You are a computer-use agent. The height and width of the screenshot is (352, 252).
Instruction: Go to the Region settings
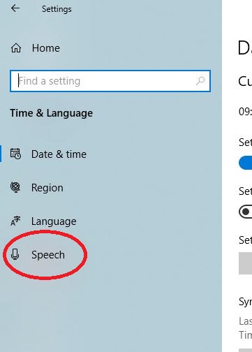[x=47, y=188]
